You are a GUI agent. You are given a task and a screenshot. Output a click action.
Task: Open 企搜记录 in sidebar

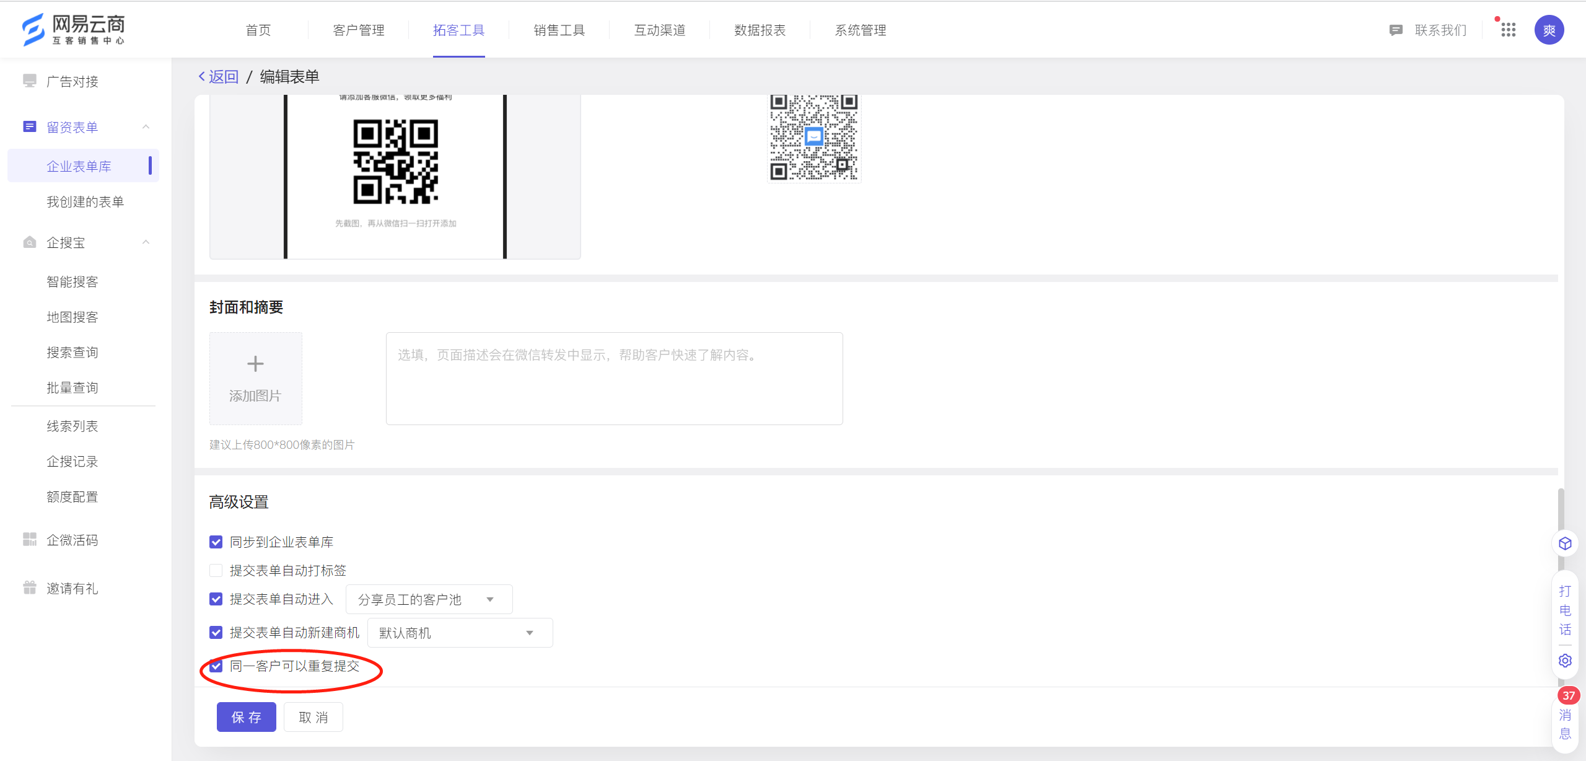point(72,462)
